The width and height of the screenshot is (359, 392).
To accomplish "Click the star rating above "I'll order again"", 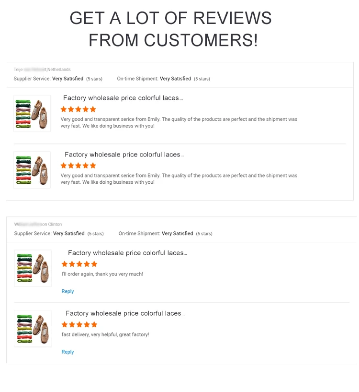I will click(x=79, y=264).
